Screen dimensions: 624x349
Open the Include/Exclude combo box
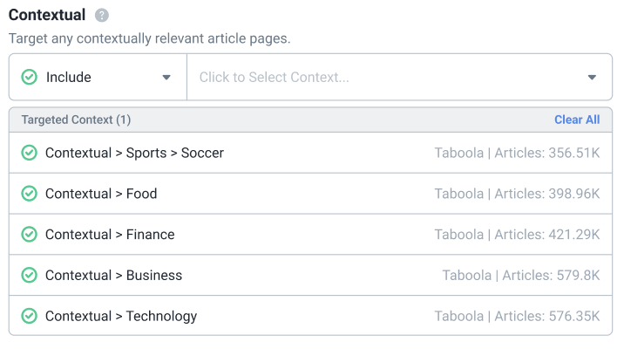tap(98, 77)
